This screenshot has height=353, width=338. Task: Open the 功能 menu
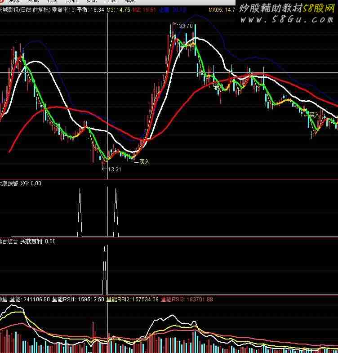click(34, 1)
